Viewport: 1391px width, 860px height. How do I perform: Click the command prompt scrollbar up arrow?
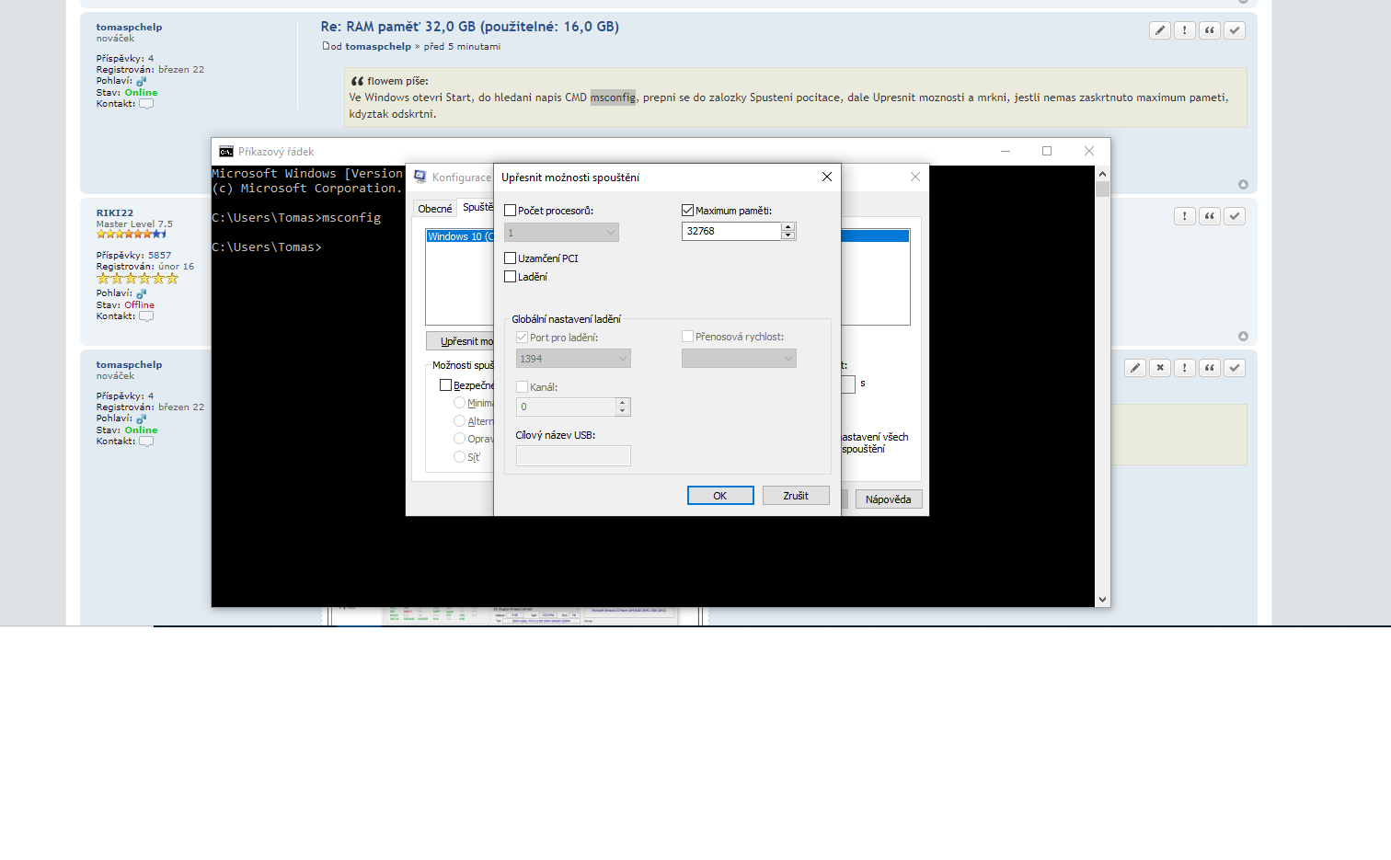(1102, 174)
